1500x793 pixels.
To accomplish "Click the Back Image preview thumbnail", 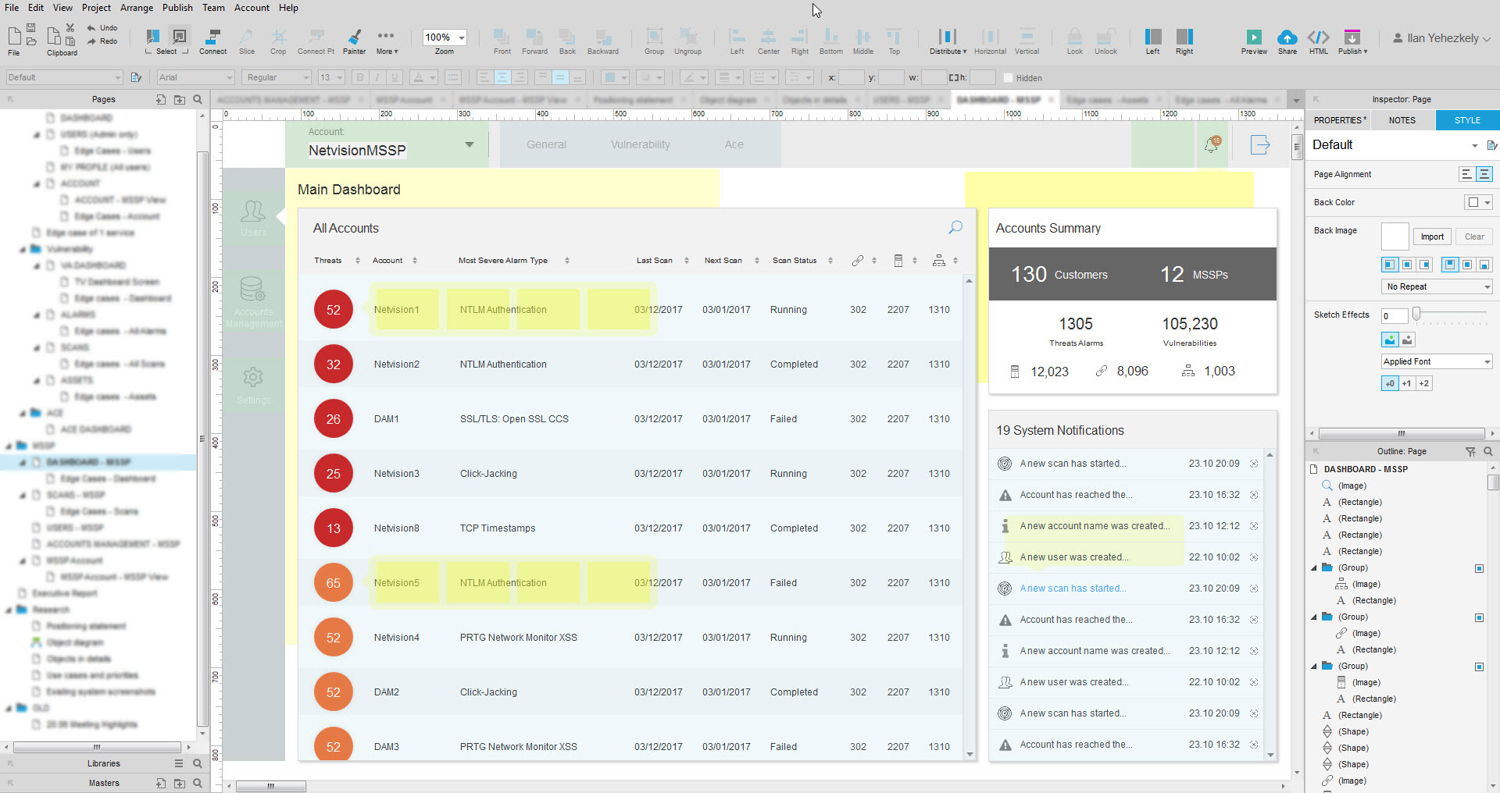I will pos(1395,236).
